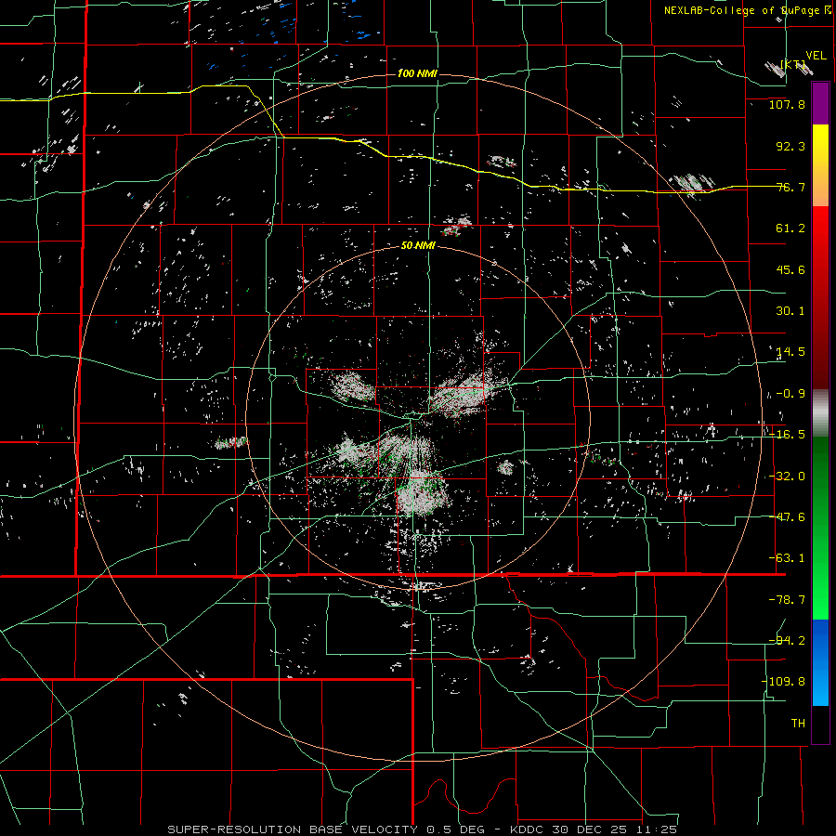The image size is (836, 836).
Task: Click the -63.1 velocity scale value
Action: point(787,558)
